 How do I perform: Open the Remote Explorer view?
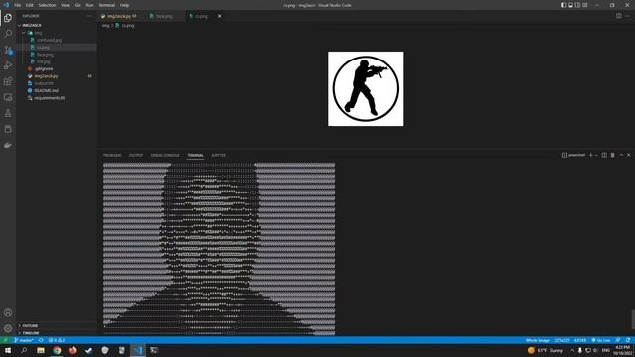pyautogui.click(x=8, y=97)
